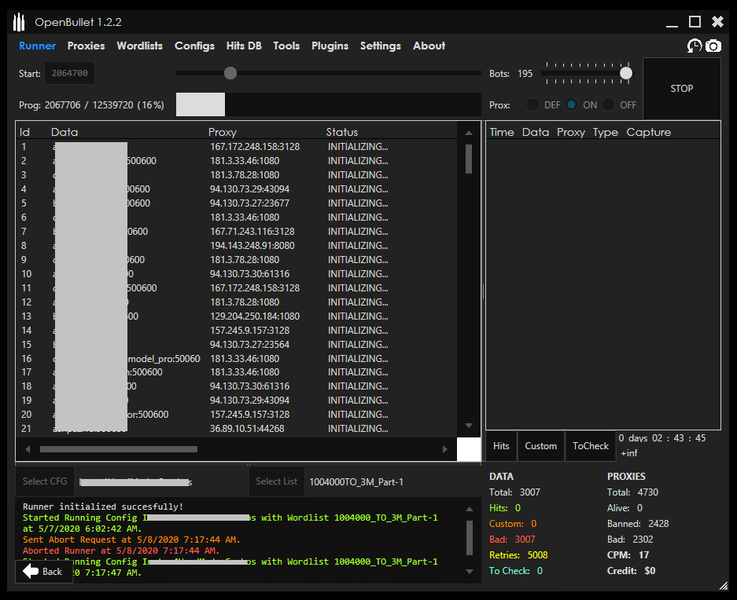Open the Configs section
737x600 pixels.
194,46
